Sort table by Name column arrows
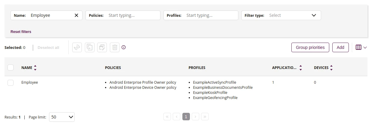The width and height of the screenshot is (372, 129). click(x=35, y=68)
